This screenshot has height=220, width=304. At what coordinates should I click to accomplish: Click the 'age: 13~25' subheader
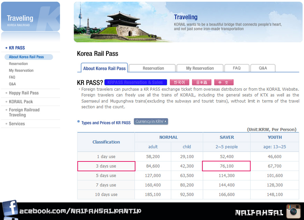pos(275,147)
